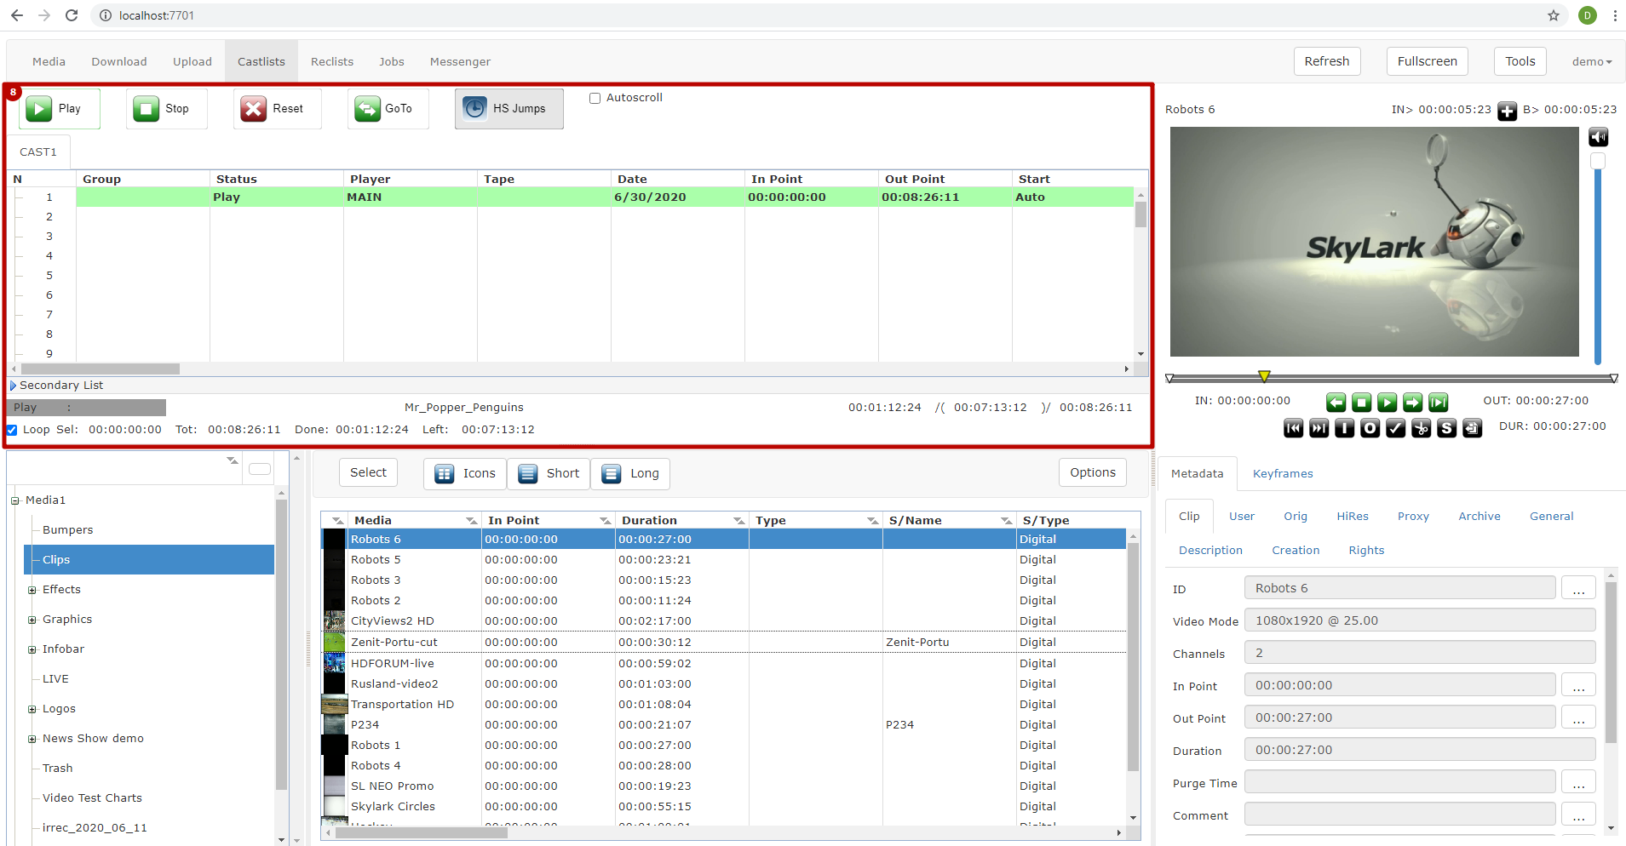The width and height of the screenshot is (1626, 846).
Task: Expand the Logos folder
Action: (x=32, y=709)
